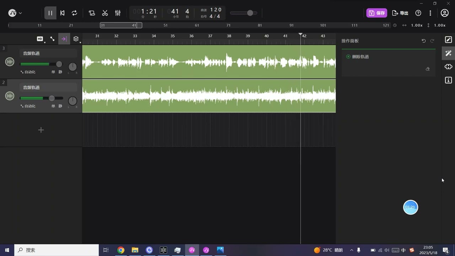Click the time signature 4/4
455x256 pixels.
(x=215, y=16)
